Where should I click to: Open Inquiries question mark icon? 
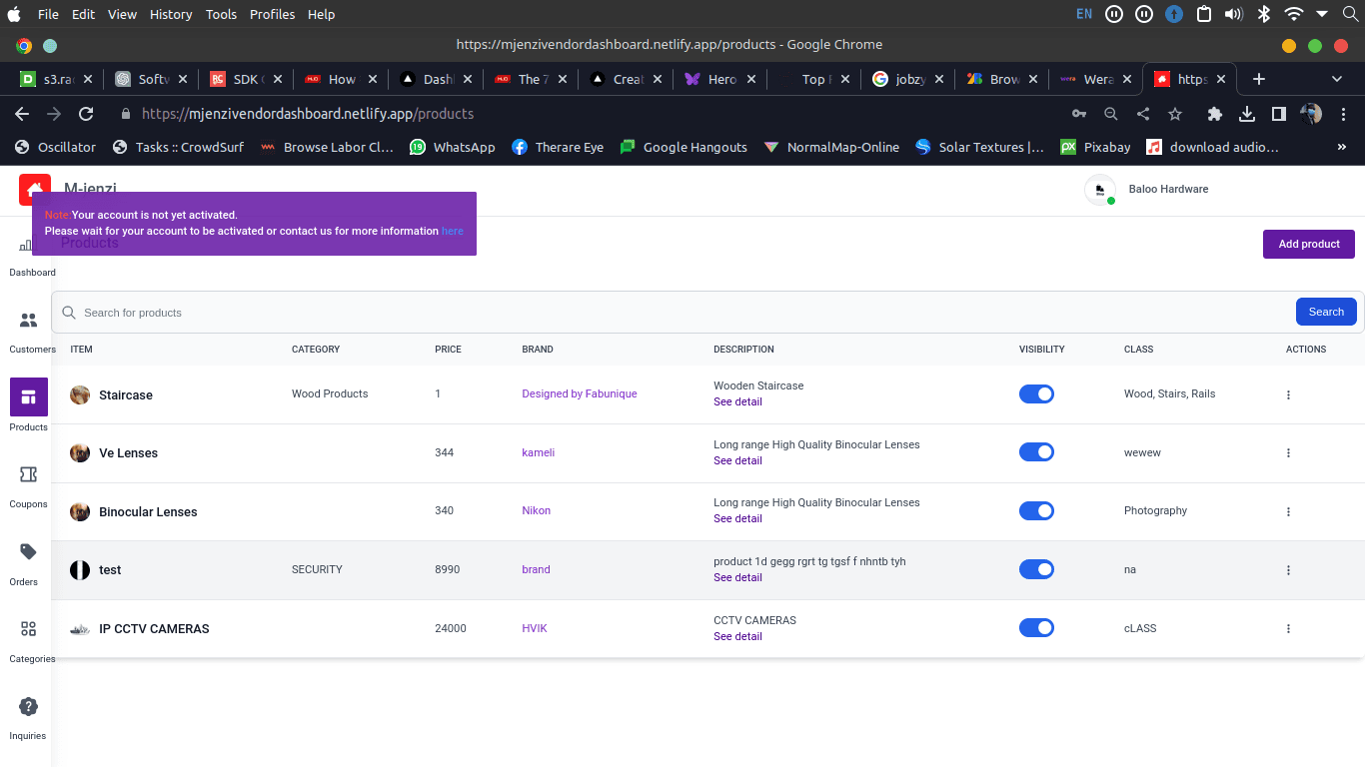point(28,707)
